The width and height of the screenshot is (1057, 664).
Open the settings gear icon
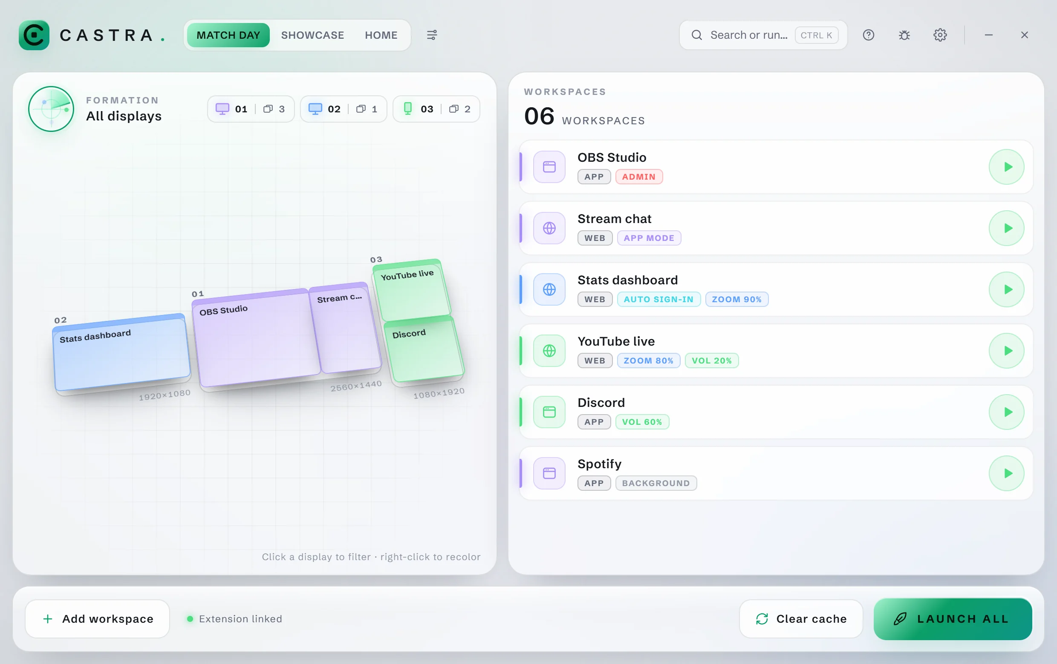(x=940, y=35)
